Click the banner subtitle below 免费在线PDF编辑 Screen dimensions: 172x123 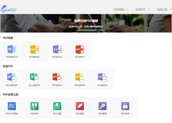86,27
